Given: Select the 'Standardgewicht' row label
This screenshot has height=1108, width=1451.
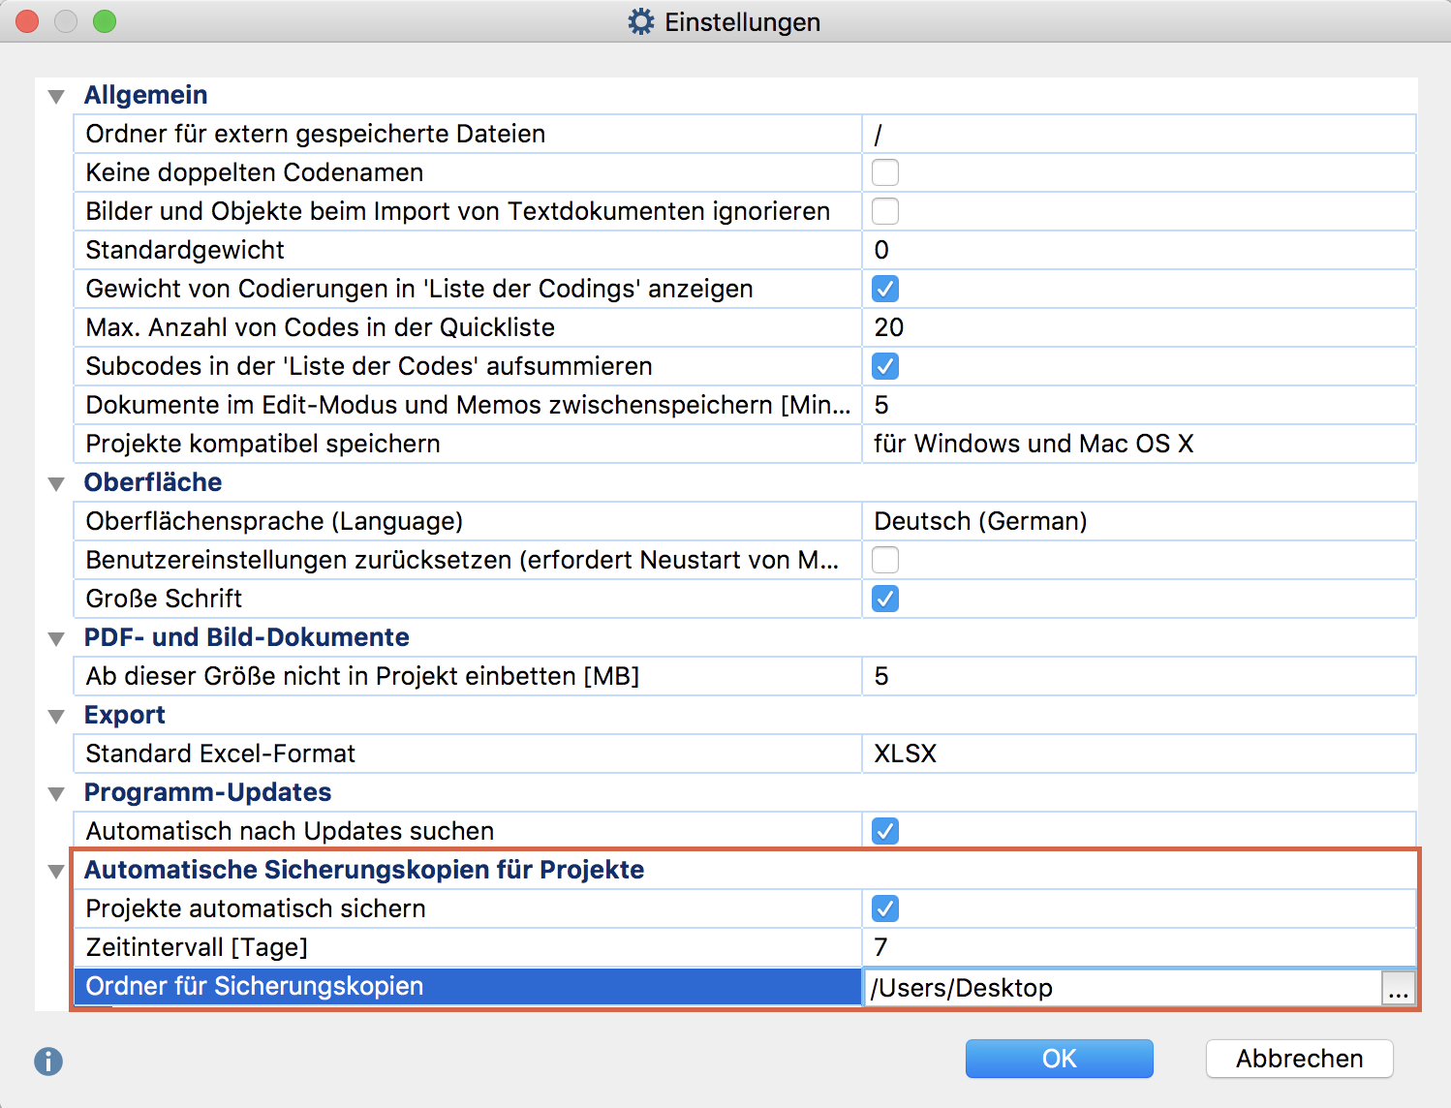Looking at the screenshot, I should pyautogui.click(x=185, y=250).
